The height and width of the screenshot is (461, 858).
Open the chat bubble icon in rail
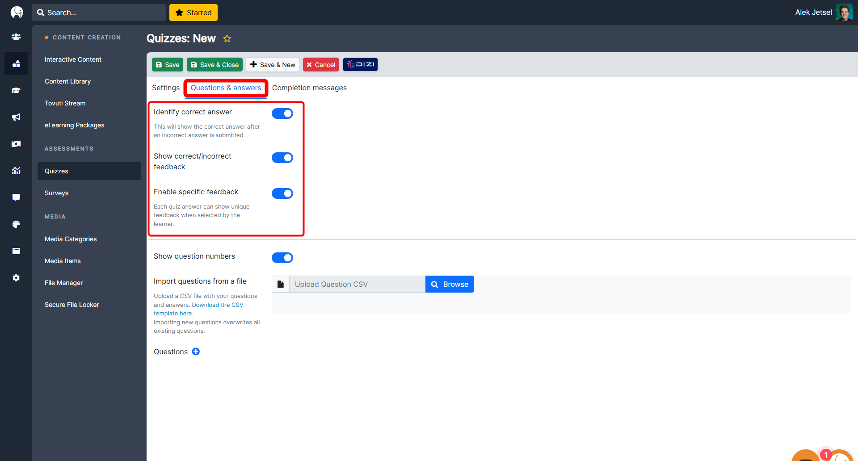point(16,197)
